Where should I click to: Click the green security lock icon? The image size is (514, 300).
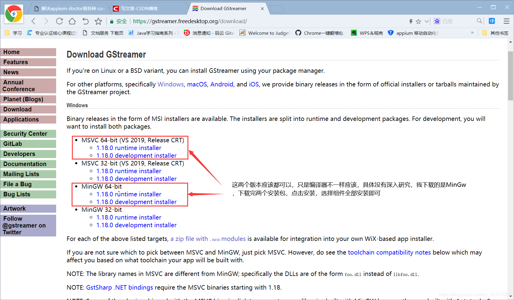(112, 21)
